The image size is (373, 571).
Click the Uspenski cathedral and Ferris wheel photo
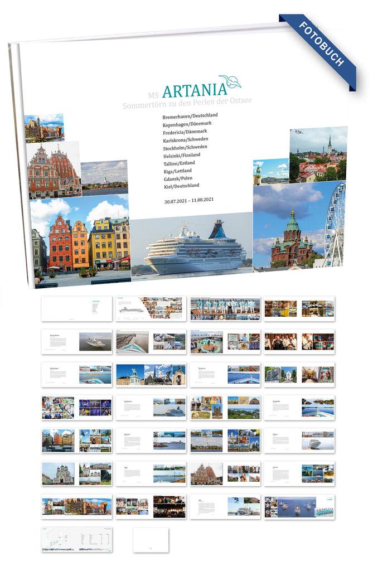[299, 226]
